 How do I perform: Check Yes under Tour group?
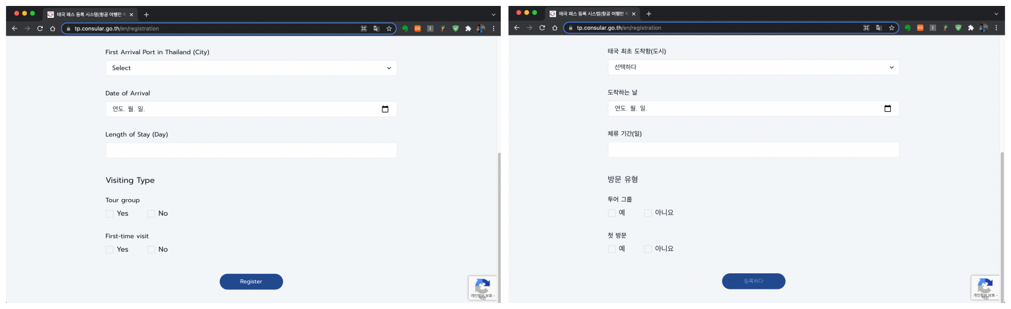[109, 213]
